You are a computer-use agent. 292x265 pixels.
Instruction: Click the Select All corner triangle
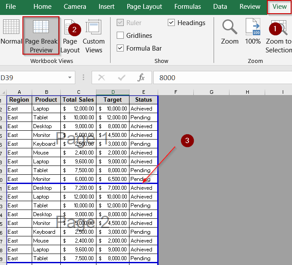click(x=4, y=92)
